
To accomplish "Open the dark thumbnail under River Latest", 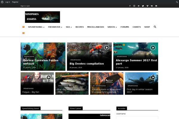I will pos(89,116).
